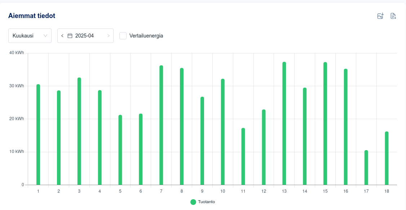This screenshot has width=406, height=210.
Task: Select the bar for day 11
Action: tap(243, 157)
